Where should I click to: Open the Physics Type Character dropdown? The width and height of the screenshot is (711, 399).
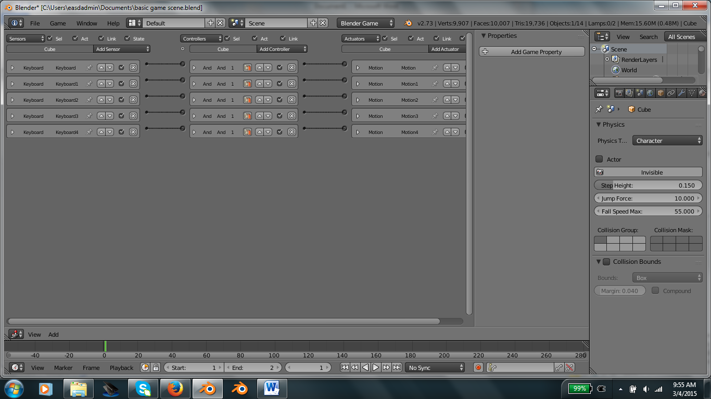tap(667, 141)
